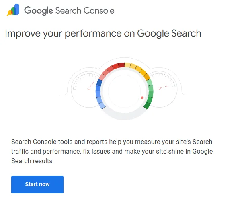This screenshot has width=248, height=197.
Task: Click the red segment of the gauge
Action: point(111,69)
